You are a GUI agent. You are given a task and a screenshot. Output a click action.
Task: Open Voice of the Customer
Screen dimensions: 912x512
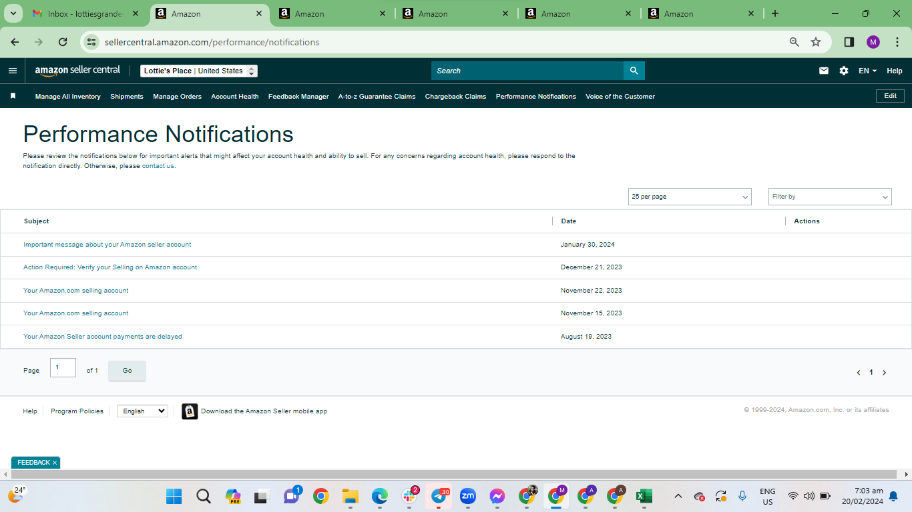[x=620, y=96]
